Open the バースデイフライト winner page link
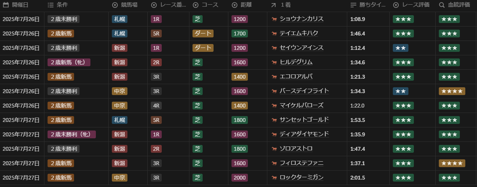The height and width of the screenshot is (187, 477). [304, 91]
